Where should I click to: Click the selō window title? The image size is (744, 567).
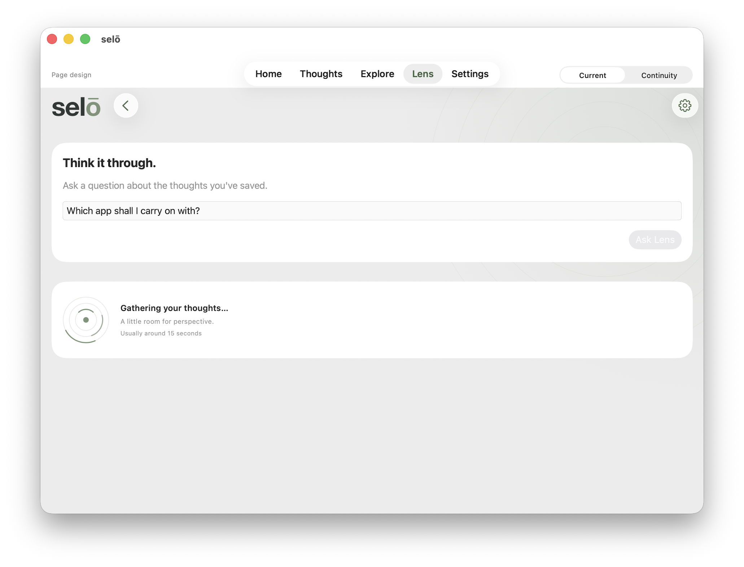pos(110,39)
